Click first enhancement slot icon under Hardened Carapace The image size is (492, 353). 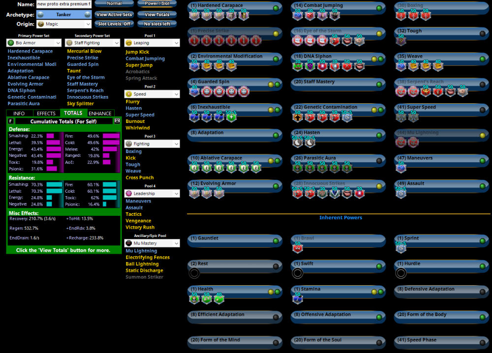click(195, 15)
